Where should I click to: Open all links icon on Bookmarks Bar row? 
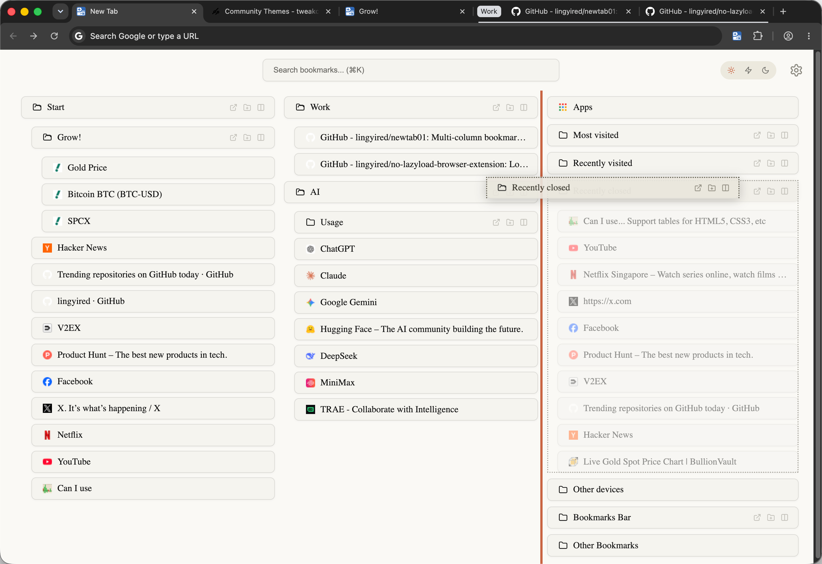757,518
